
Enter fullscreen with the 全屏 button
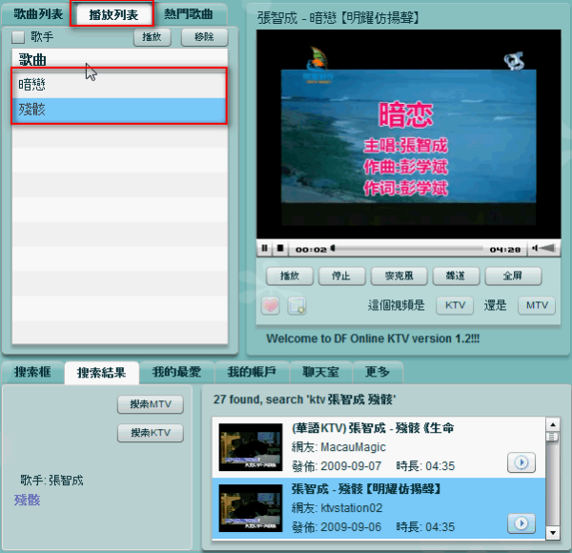pos(513,276)
